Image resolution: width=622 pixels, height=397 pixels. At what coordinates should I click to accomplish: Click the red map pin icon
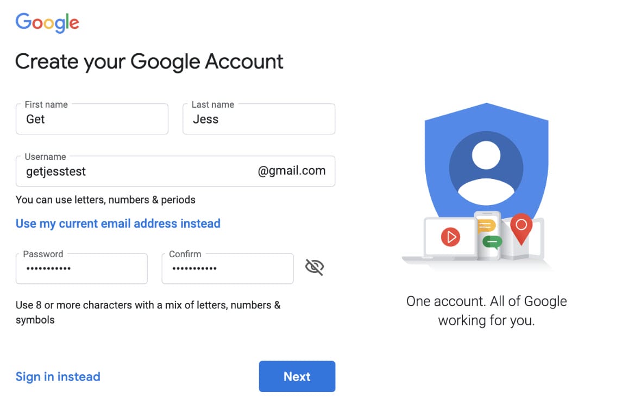522,227
